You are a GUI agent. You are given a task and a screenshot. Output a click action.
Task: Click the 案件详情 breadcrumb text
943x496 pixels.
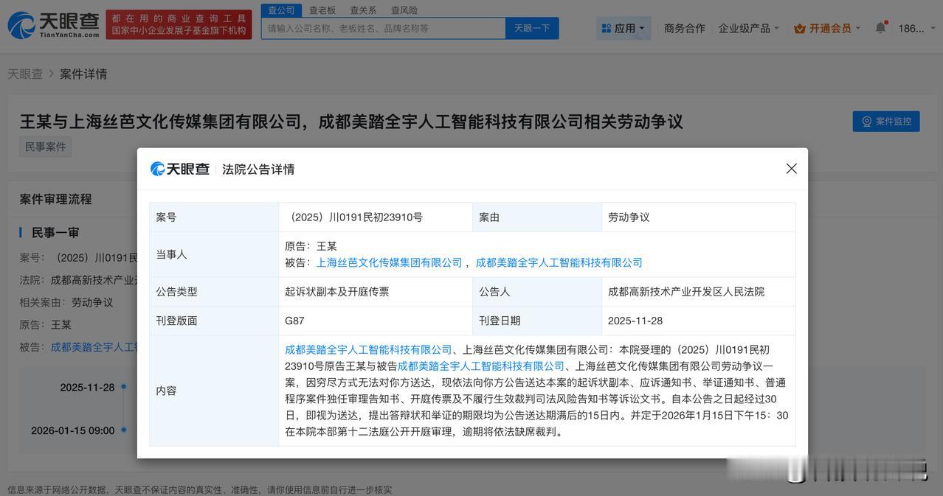pos(83,74)
